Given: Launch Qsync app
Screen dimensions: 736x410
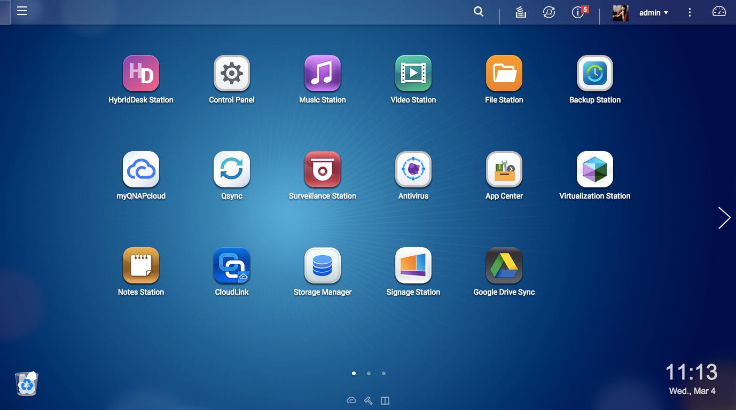Looking at the screenshot, I should pyautogui.click(x=232, y=170).
